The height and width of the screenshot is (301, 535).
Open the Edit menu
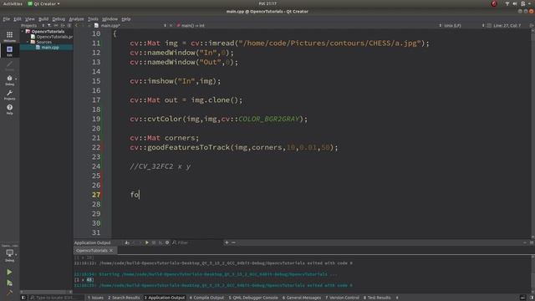(18, 19)
